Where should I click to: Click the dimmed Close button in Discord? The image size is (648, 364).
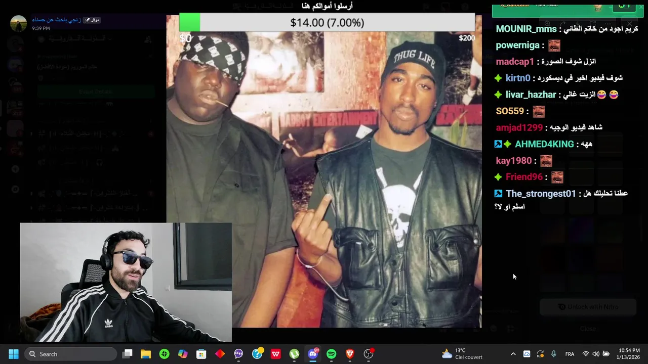[588, 329]
